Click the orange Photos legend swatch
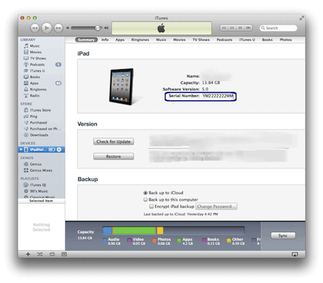The image size is (323, 283). point(154,240)
